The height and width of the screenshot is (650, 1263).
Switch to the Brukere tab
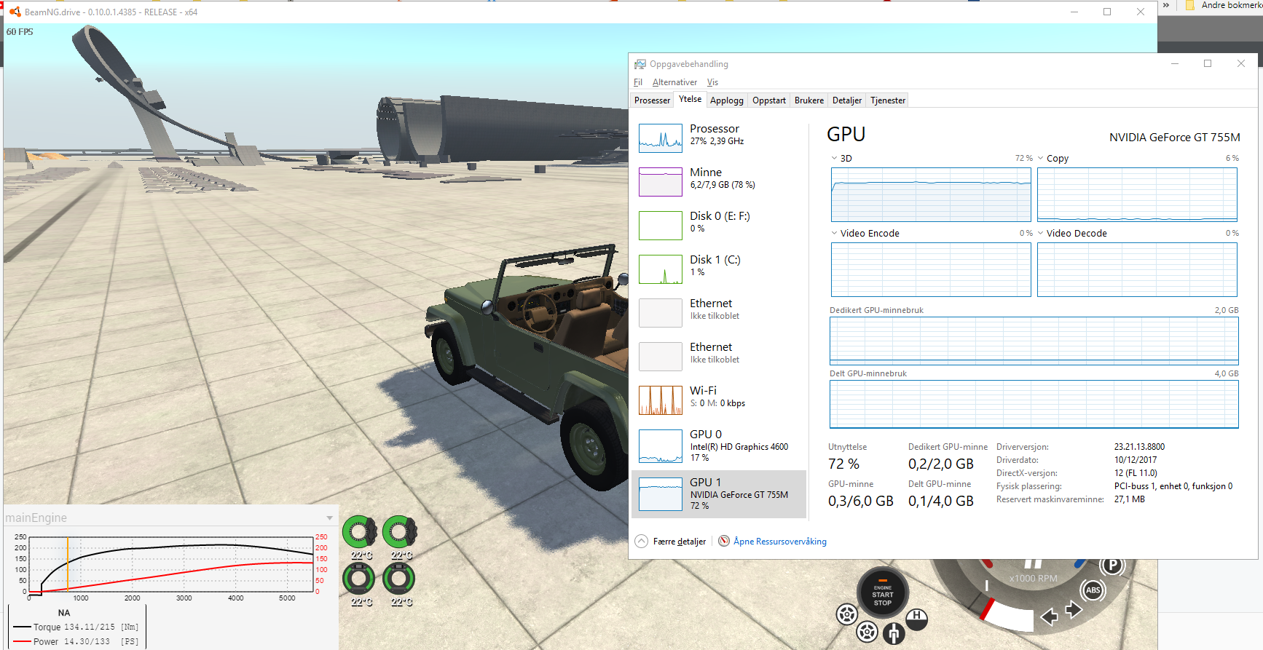point(809,100)
